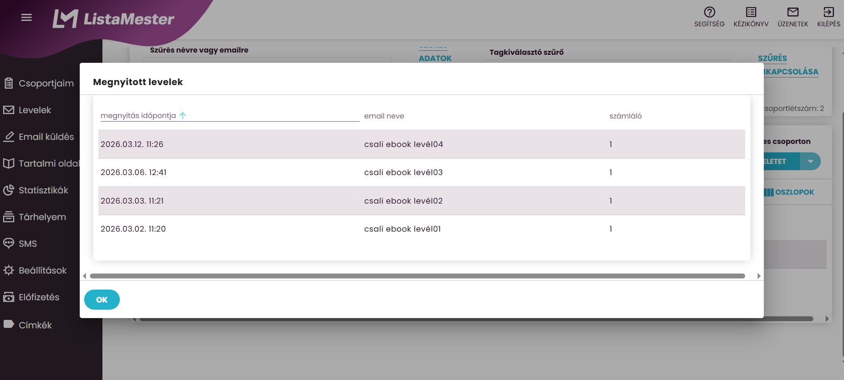The height and width of the screenshot is (380, 844).
Task: Click the ListaMester logo
Action: pos(113,19)
